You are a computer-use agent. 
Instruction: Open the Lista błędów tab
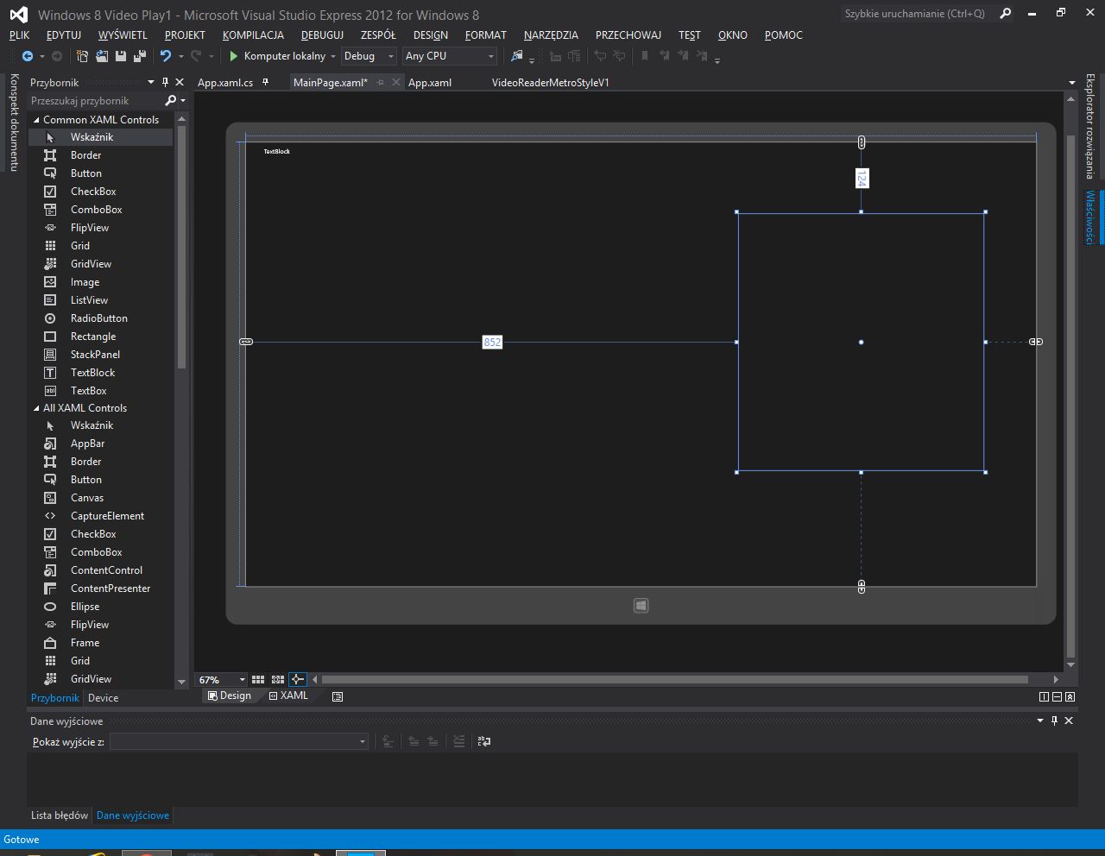[x=60, y=815]
